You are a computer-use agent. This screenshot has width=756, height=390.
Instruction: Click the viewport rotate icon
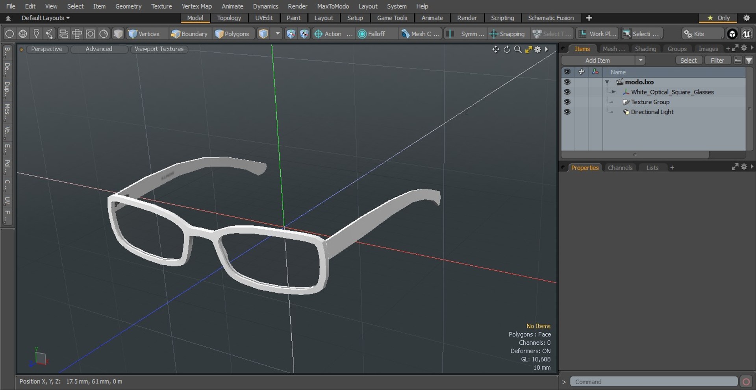tap(507, 49)
